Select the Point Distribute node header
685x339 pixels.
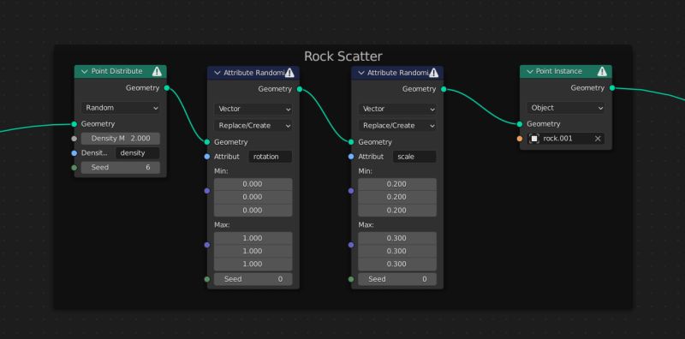[121, 71]
